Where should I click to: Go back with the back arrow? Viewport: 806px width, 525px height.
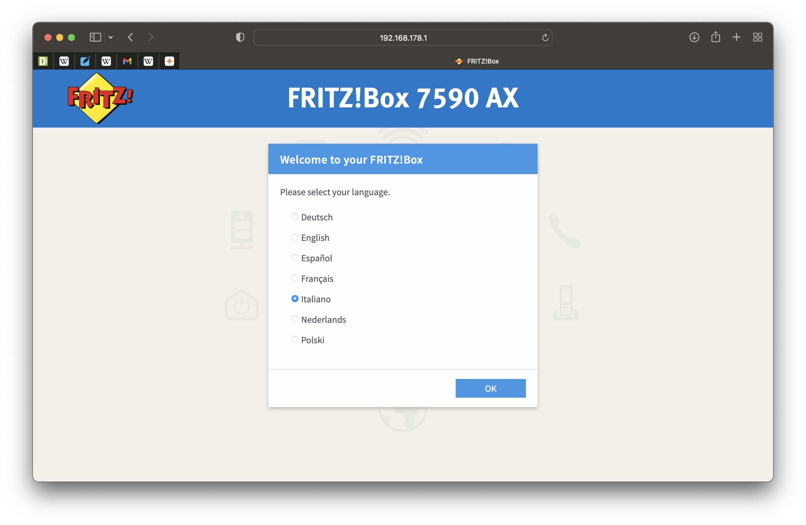coord(131,37)
